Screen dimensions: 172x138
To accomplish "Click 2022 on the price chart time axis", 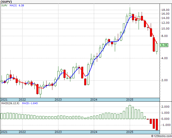I will (x=22, y=100).
